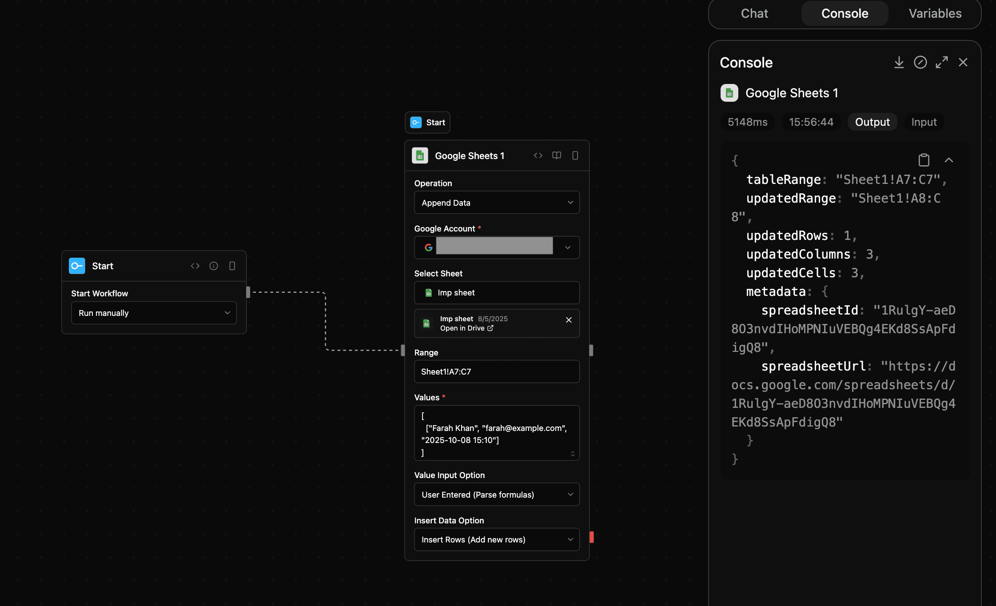Viewport: 996px width, 606px height.
Task: Open the code view on Google Sheets 1 node
Action: click(x=538, y=155)
